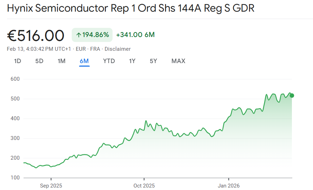313x190 pixels.
Task: Click the 600 y-axis value label
Action: click(x=15, y=79)
